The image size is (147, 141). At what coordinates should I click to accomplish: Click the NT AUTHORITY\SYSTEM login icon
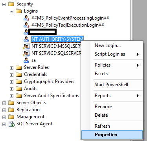click(x=26, y=39)
